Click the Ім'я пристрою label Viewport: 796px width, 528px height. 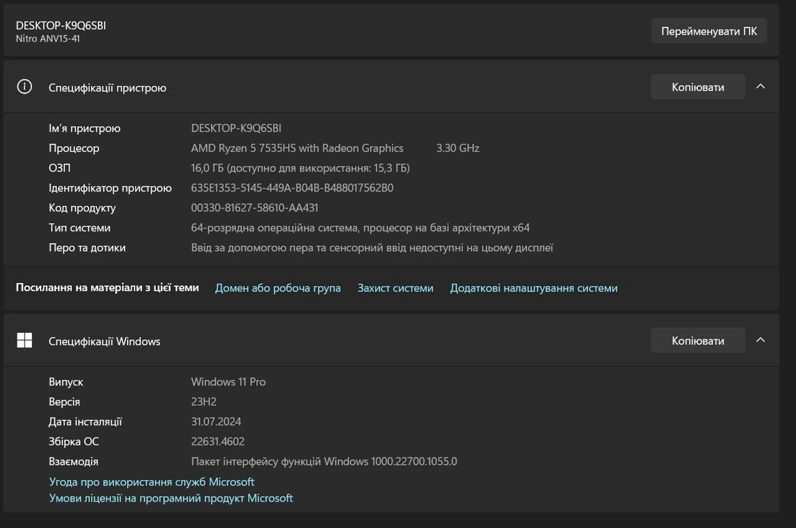click(x=85, y=128)
